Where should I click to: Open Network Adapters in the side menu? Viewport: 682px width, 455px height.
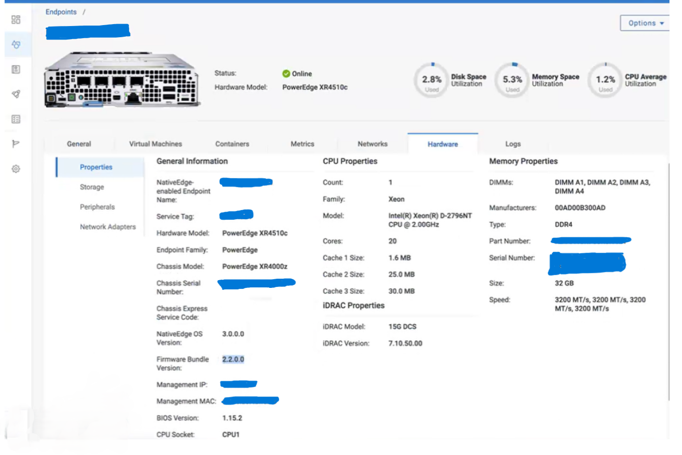pyautogui.click(x=108, y=227)
